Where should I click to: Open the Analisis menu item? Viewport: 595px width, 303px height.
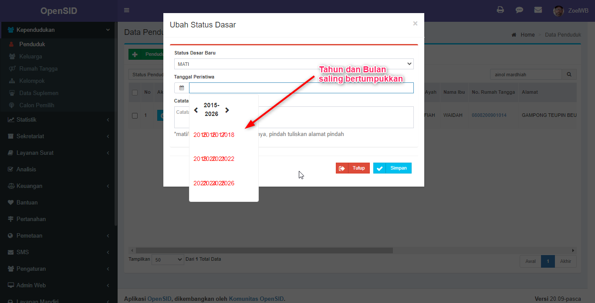point(59,169)
